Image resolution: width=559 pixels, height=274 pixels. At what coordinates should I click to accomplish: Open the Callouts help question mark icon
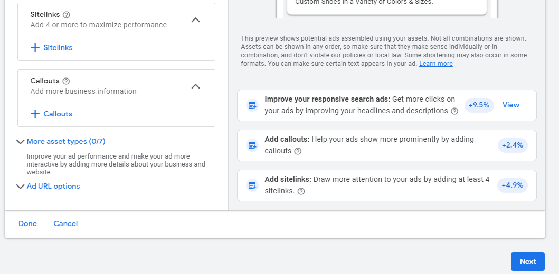point(66,81)
